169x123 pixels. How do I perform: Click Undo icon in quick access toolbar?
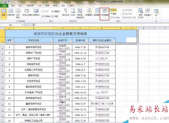tap(9, 2)
